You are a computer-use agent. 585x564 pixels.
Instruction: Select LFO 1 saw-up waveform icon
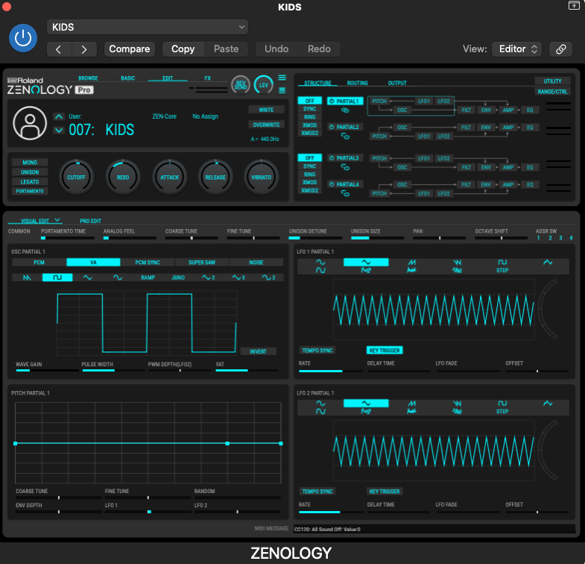pos(411,262)
